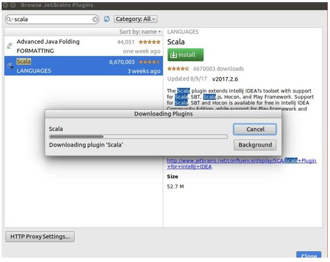Viewport: 330px width, 262px height.
Task: Open HTTP Proxy Settings
Action: click(x=40, y=237)
